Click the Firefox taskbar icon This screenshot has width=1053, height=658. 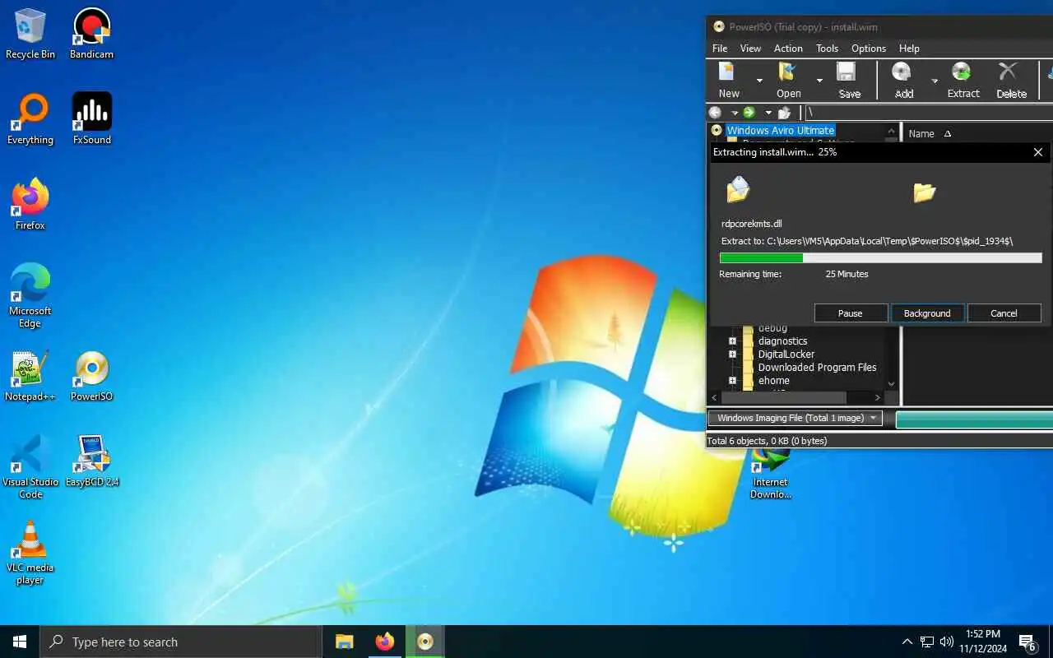[384, 642]
